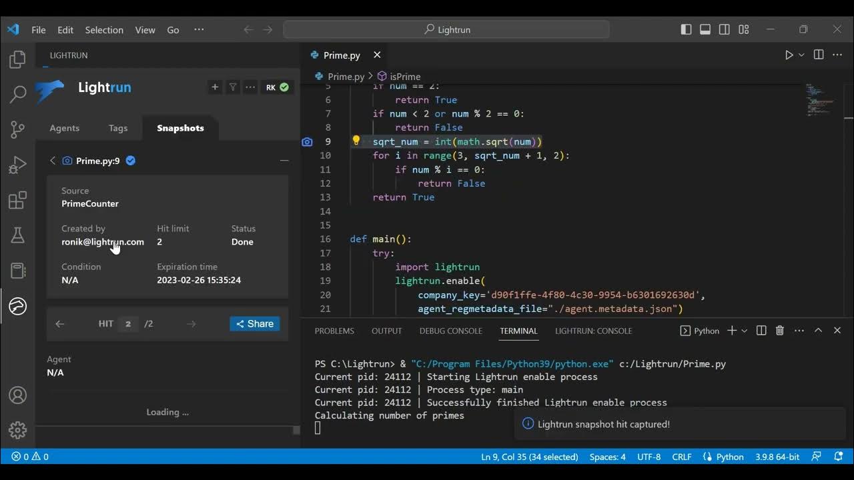Change Spaces: 4 indentation setting

(608, 457)
